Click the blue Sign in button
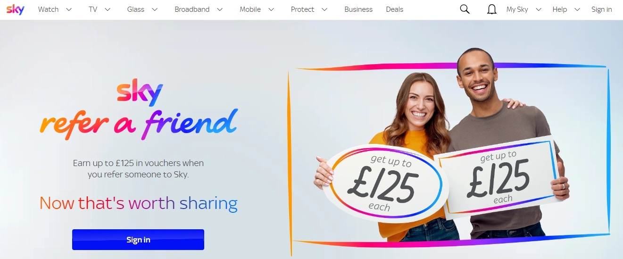 (x=138, y=240)
